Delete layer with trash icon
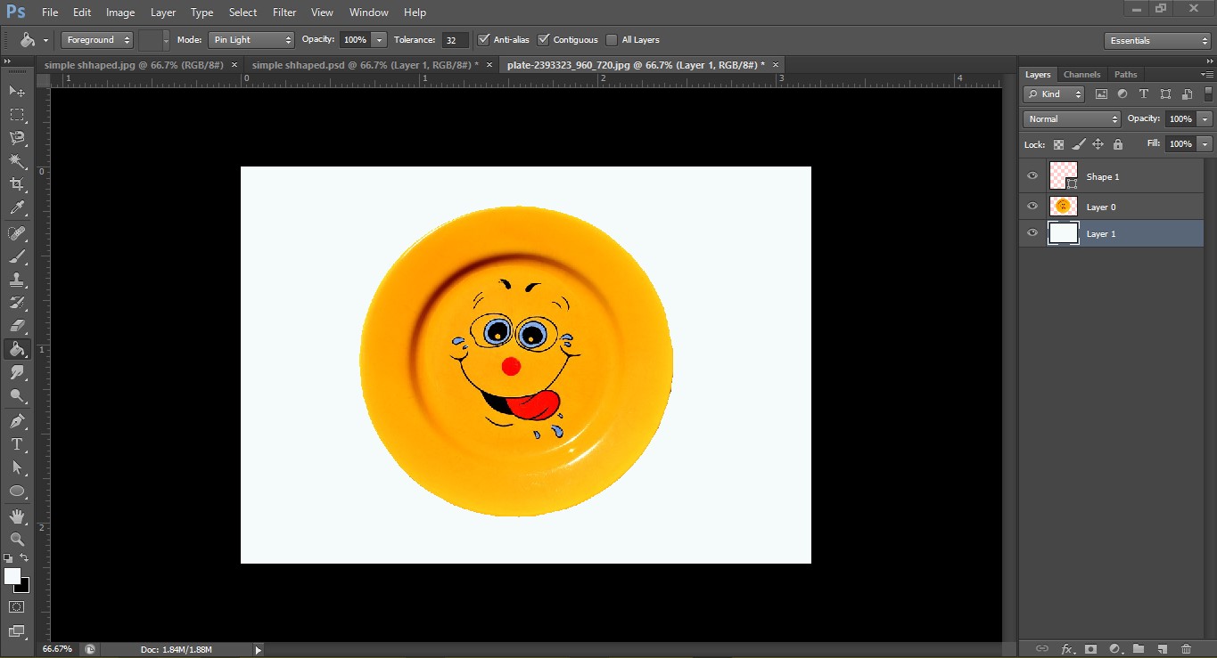 pyautogui.click(x=1186, y=649)
